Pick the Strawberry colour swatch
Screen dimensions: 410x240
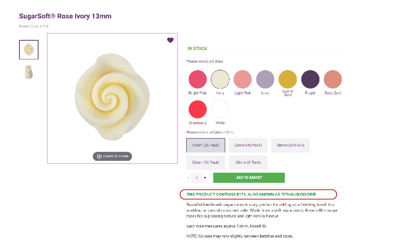click(197, 109)
